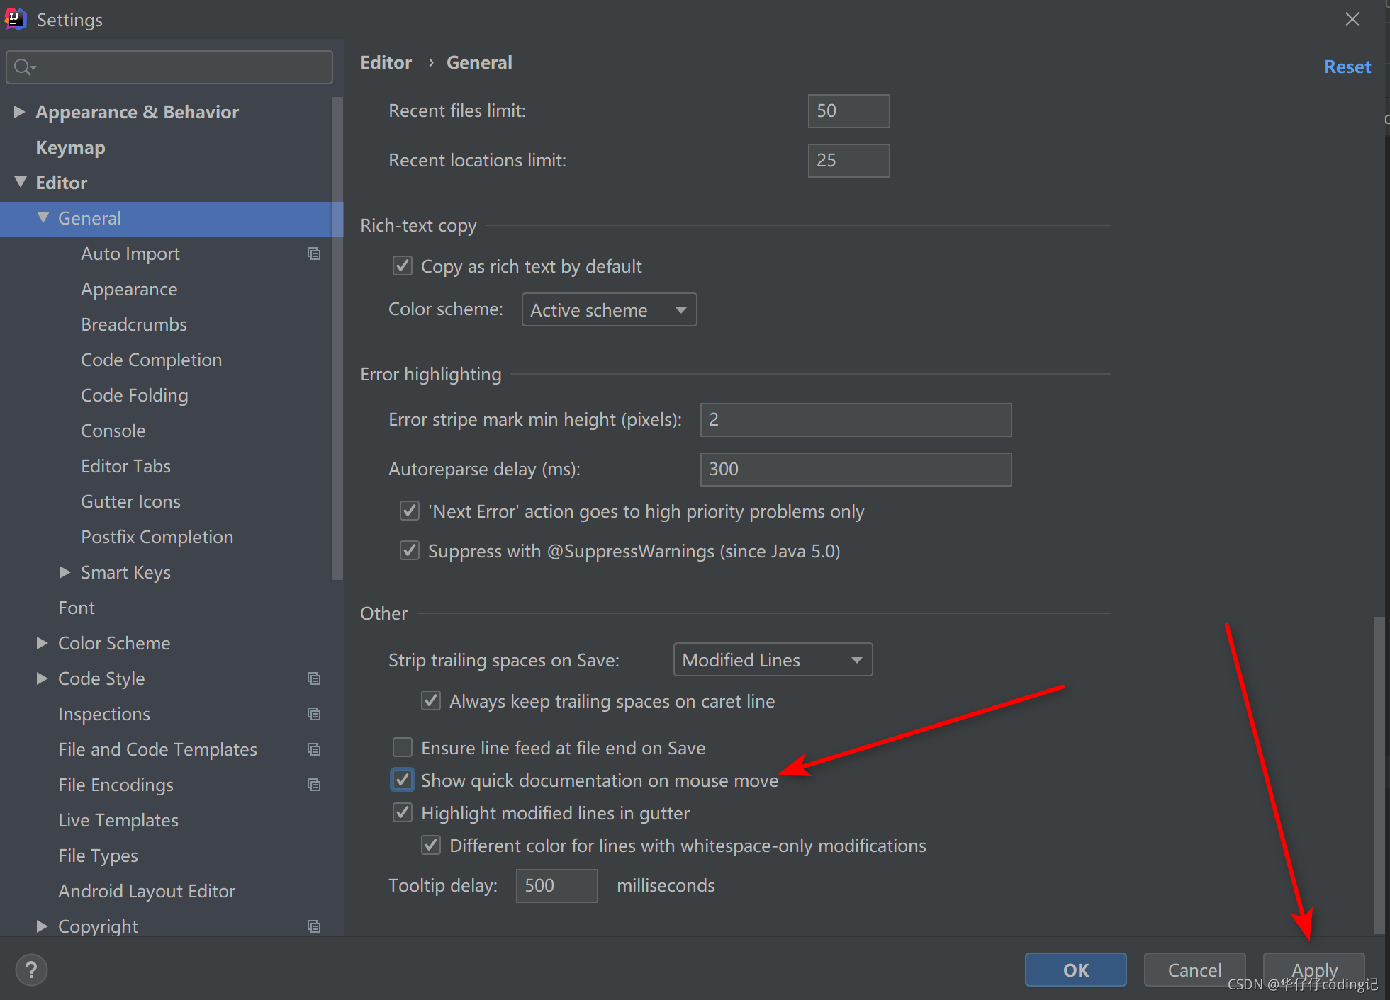The height and width of the screenshot is (1000, 1390).
Task: Click the Tooltip delay field
Action: tap(556, 886)
